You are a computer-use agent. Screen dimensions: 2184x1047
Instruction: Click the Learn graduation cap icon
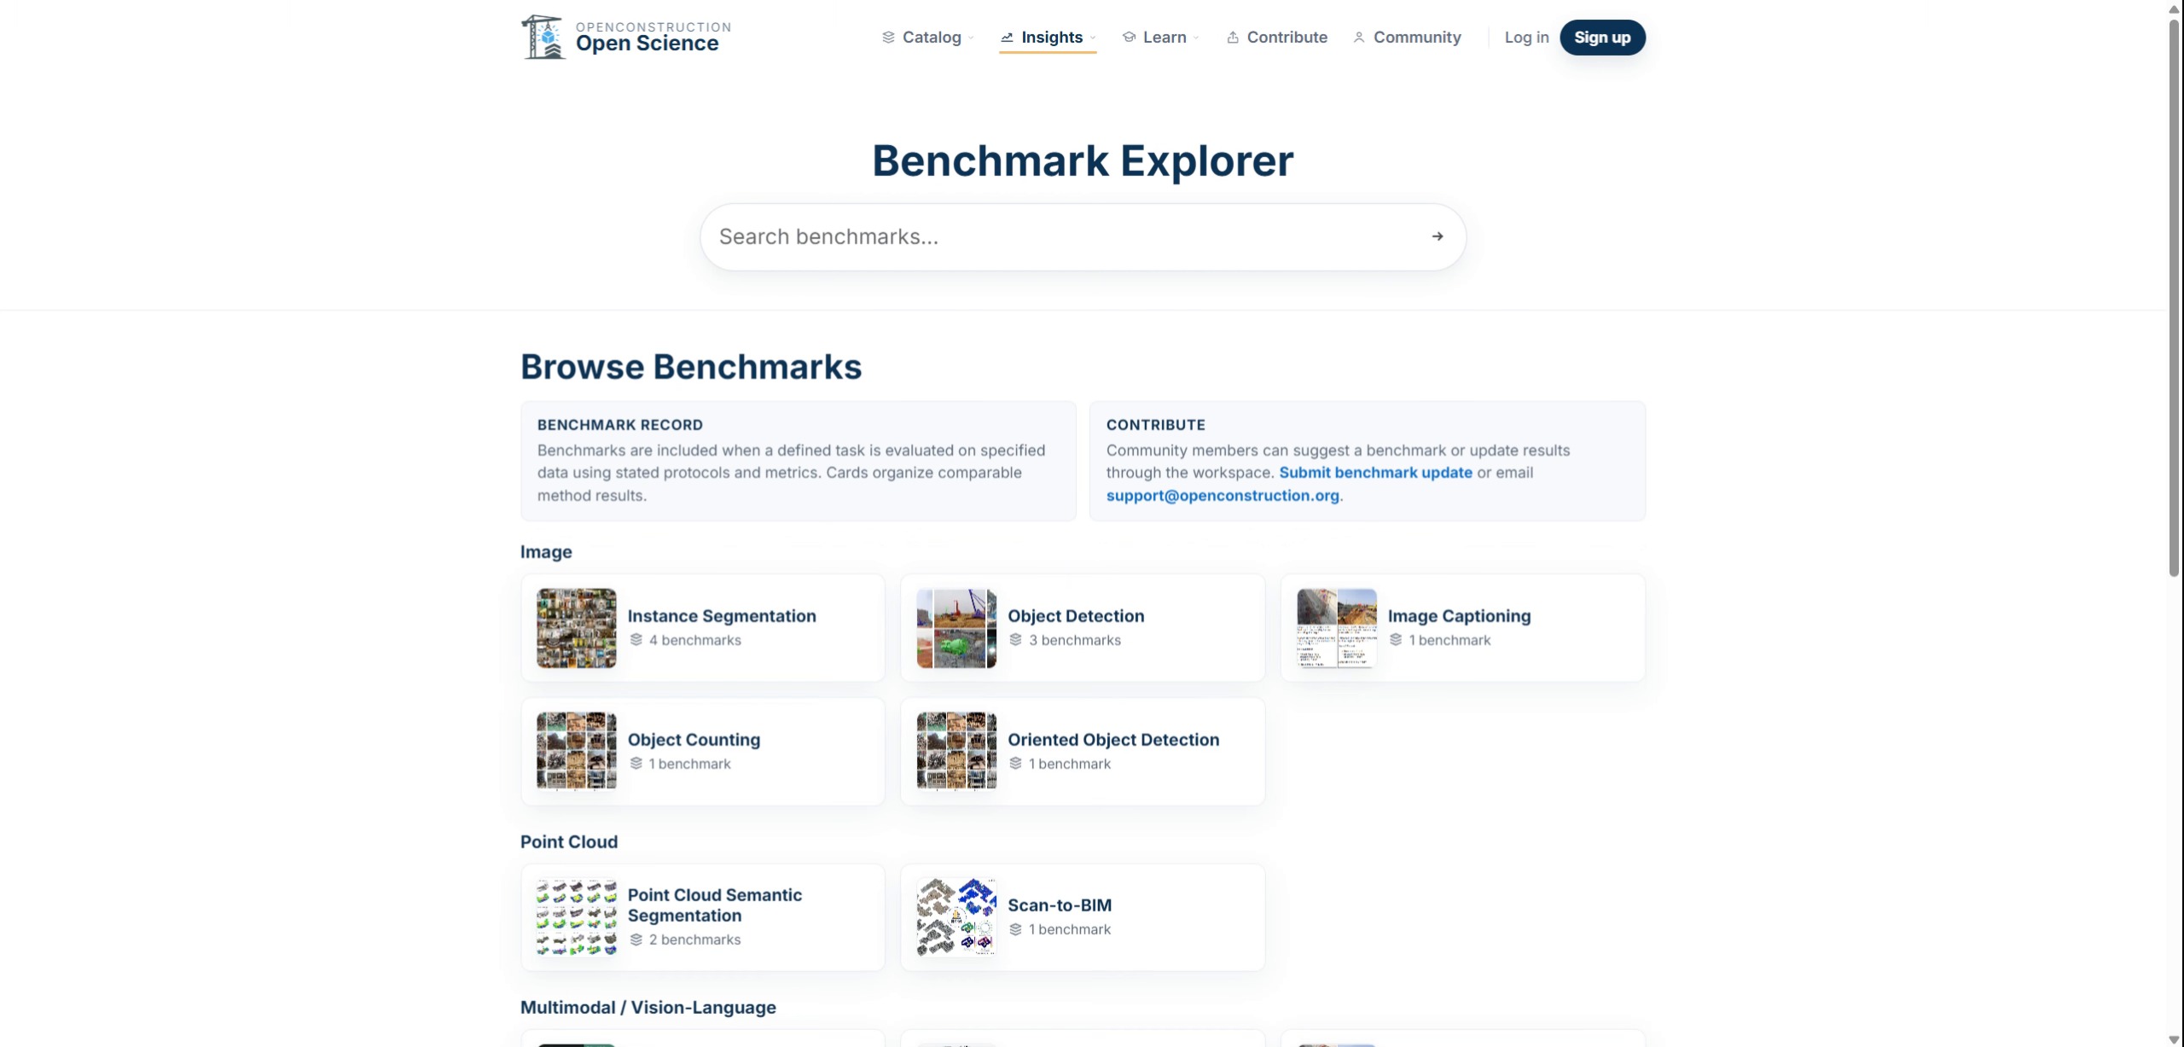1129,38
